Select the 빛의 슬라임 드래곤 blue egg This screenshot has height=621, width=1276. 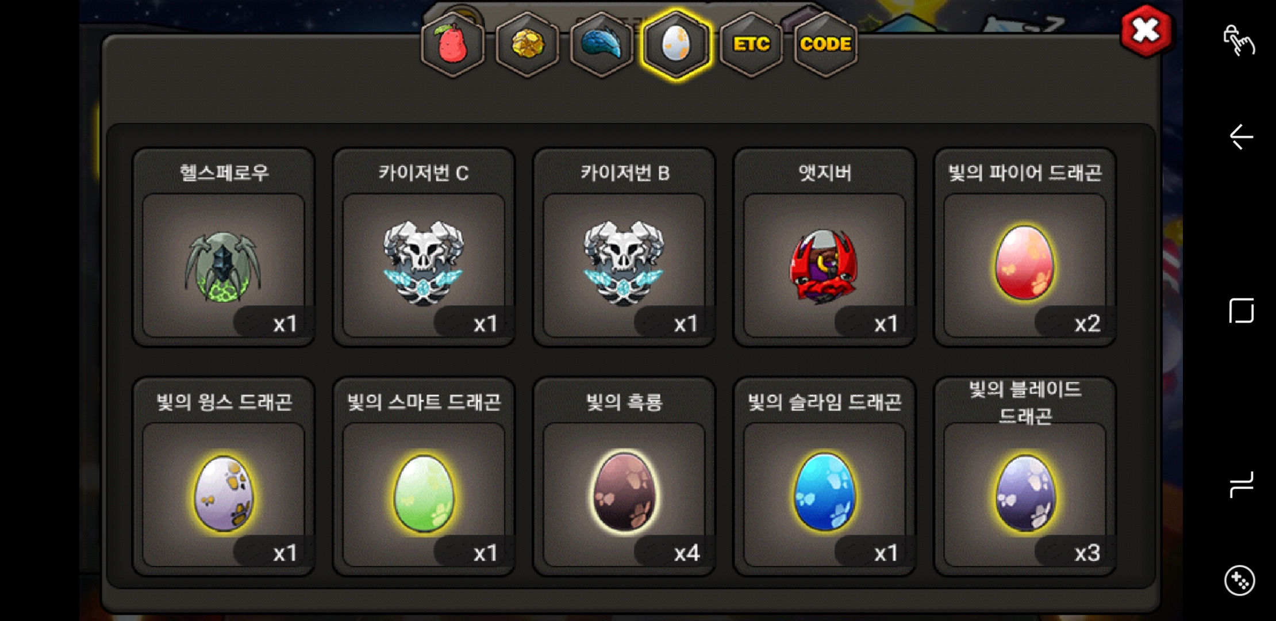(x=824, y=476)
